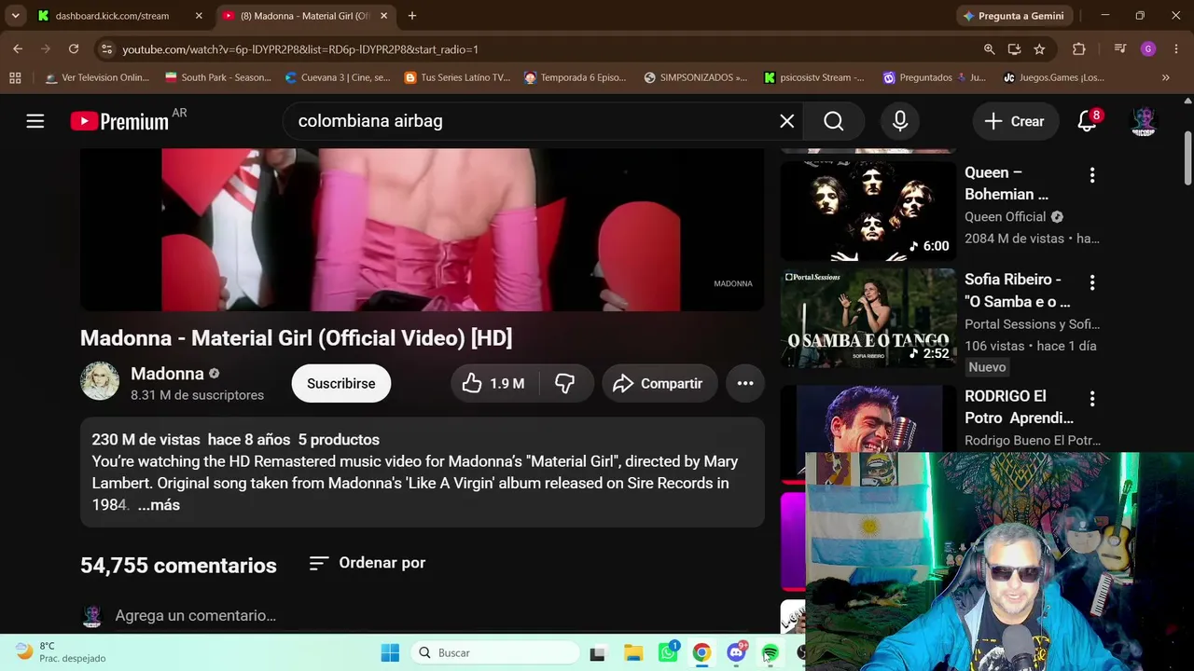1194x671 pixels.
Task: Open Discord from taskbar
Action: (x=736, y=652)
